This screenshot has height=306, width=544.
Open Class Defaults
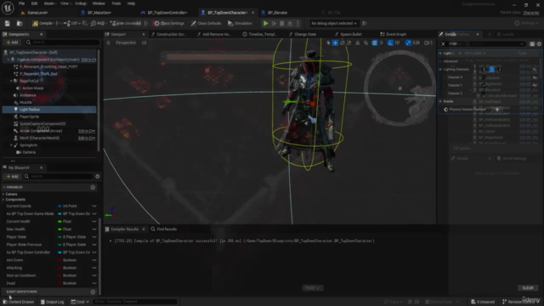(x=206, y=23)
